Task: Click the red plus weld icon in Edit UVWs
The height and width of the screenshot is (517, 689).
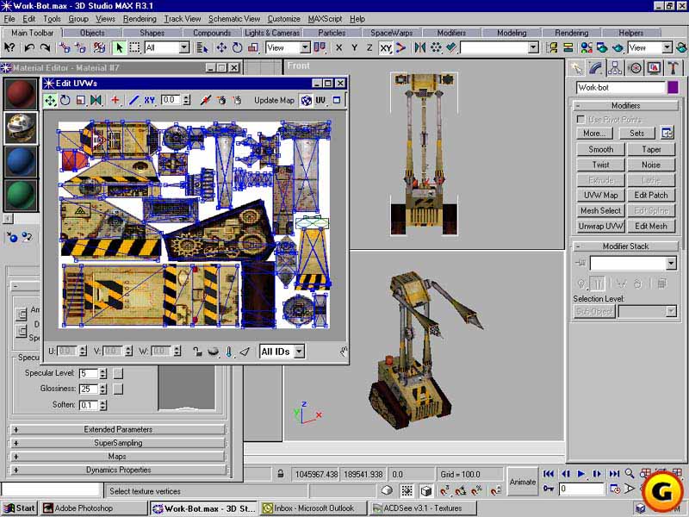Action: click(115, 100)
